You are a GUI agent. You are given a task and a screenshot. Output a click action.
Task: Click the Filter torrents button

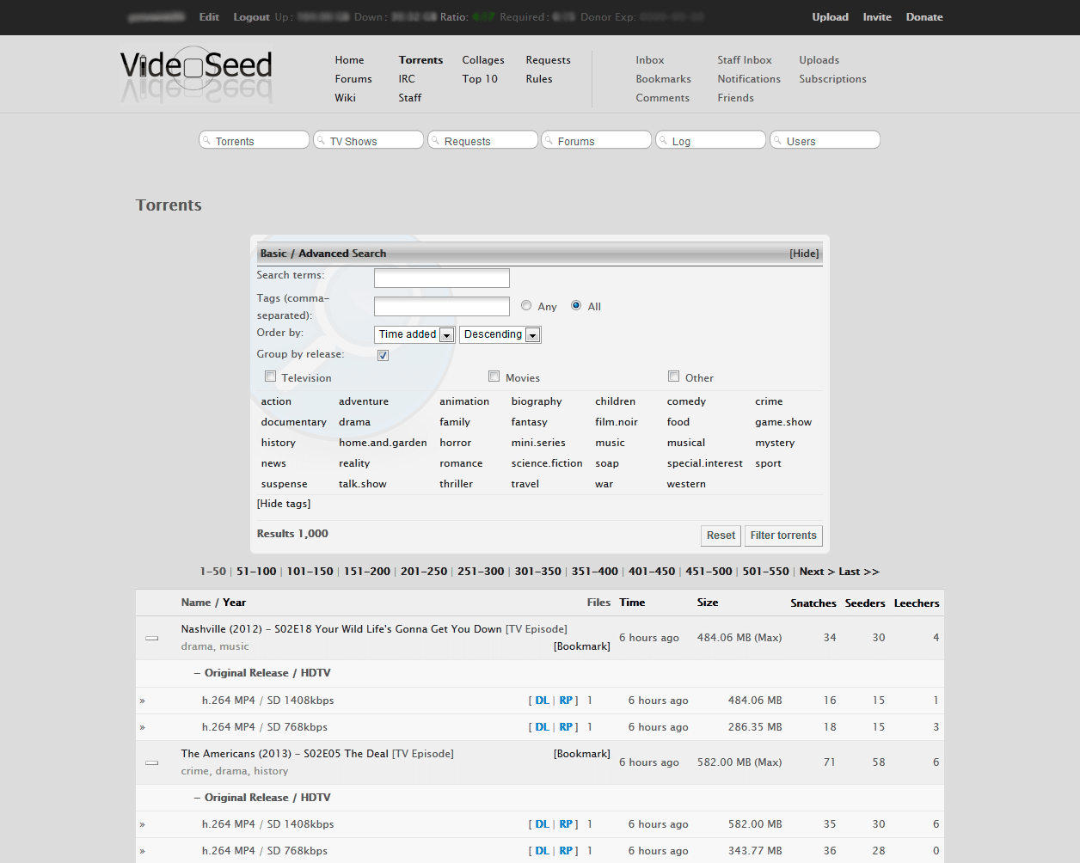pyautogui.click(x=783, y=536)
